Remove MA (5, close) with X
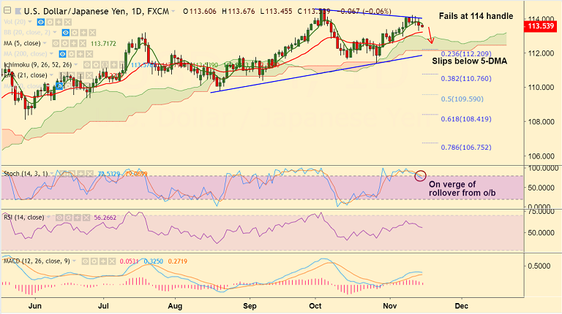 point(83,43)
